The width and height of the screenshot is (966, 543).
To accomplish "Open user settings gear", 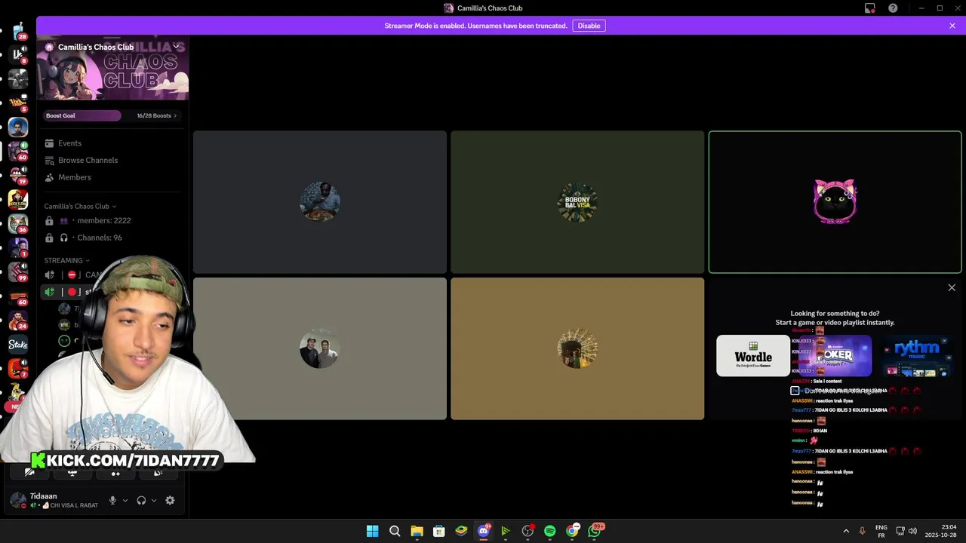I will coord(170,500).
